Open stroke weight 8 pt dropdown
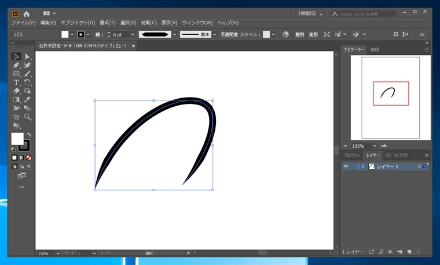Viewport: 440px width, 265px height. point(133,35)
